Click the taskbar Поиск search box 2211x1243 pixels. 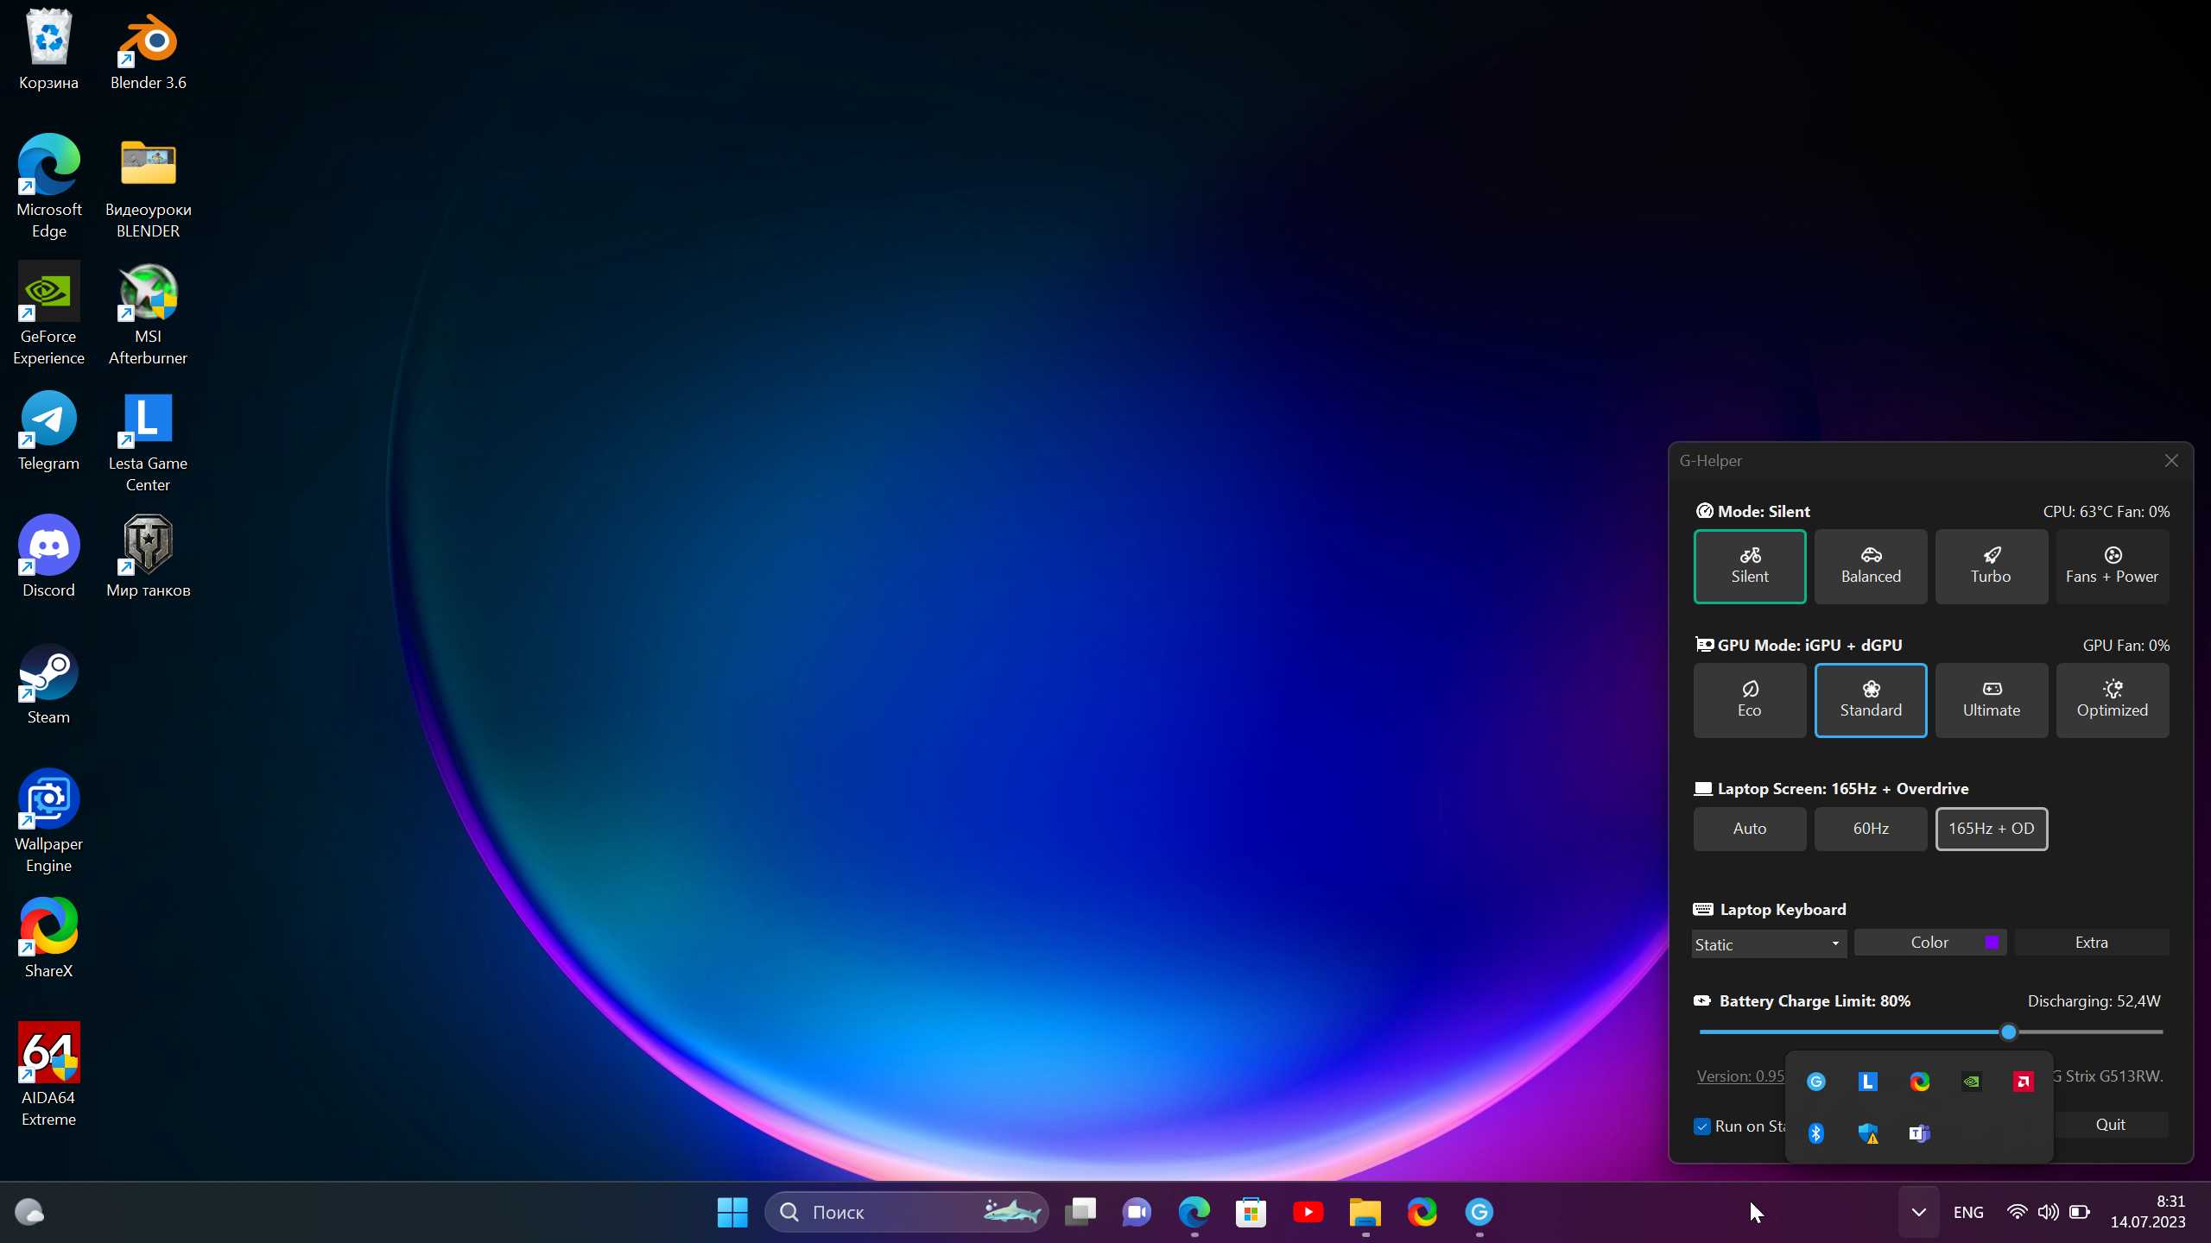pyautogui.click(x=890, y=1212)
